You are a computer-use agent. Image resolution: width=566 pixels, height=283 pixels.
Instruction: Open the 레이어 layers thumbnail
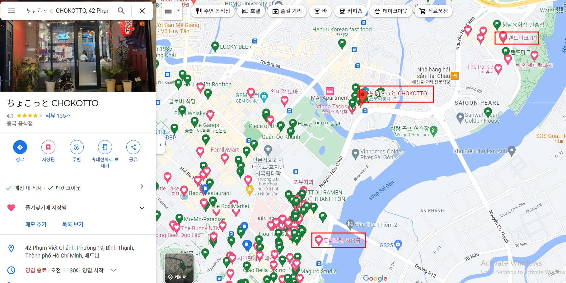click(179, 268)
